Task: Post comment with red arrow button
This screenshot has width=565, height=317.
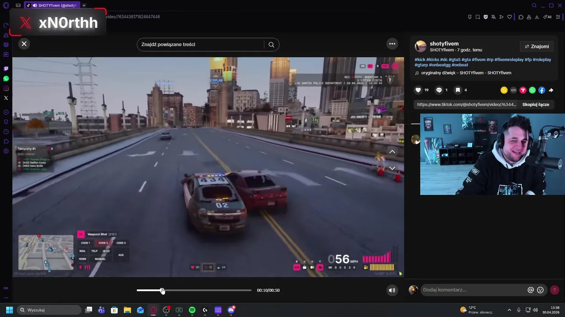Action: pos(554,290)
